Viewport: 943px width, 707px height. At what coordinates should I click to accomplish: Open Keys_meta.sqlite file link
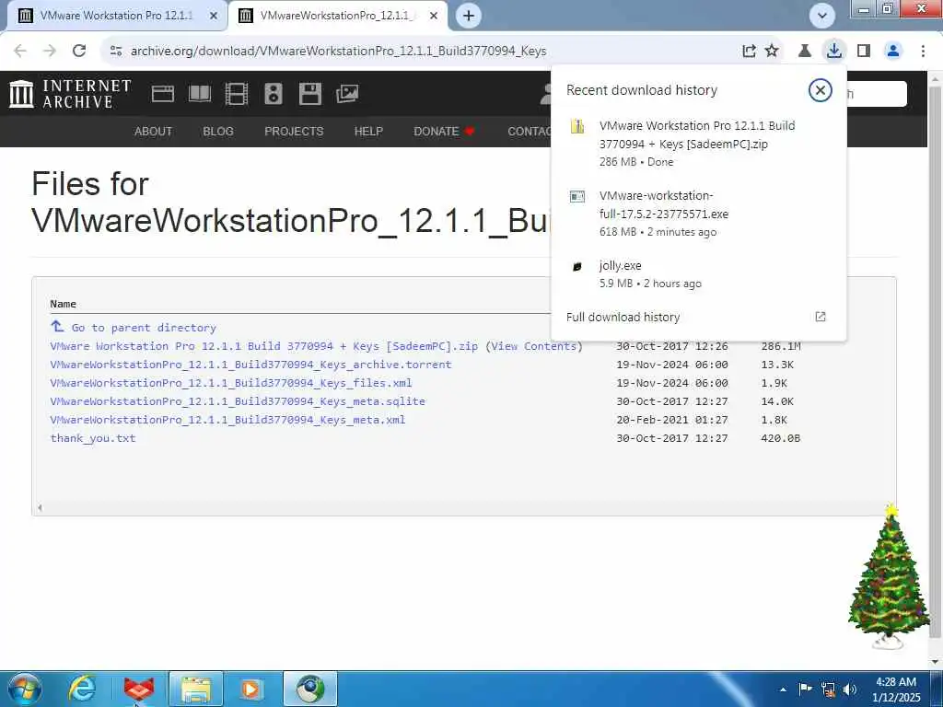(238, 401)
